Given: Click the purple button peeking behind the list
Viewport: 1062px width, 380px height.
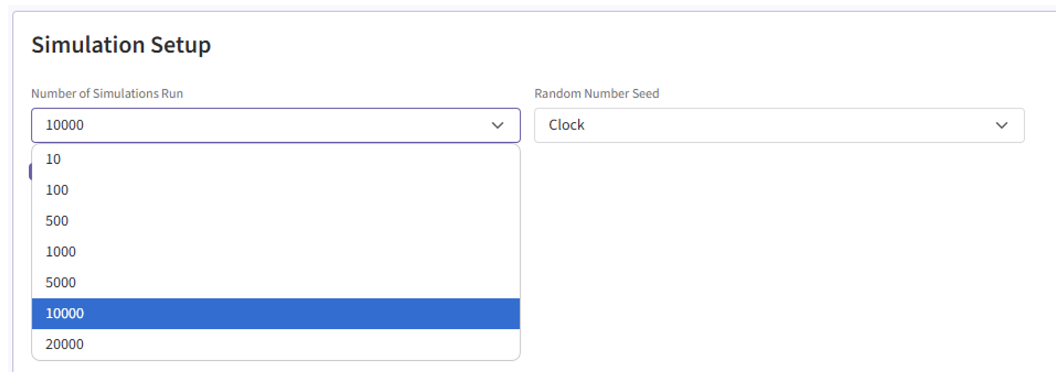Looking at the screenshot, I should 30,172.
